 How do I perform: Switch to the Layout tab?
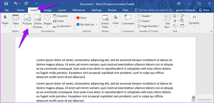click(x=62, y=10)
